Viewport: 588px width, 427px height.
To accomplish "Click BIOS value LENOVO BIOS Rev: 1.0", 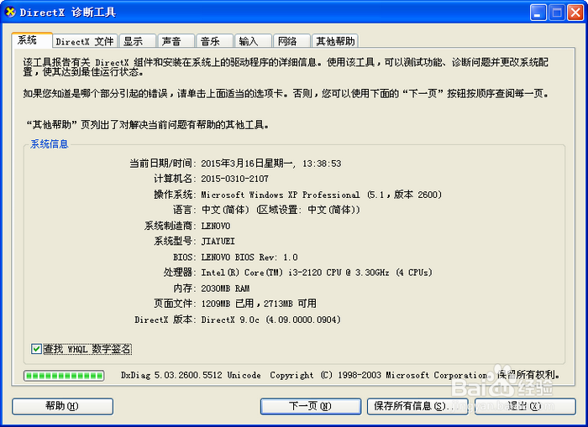I will point(249,258).
